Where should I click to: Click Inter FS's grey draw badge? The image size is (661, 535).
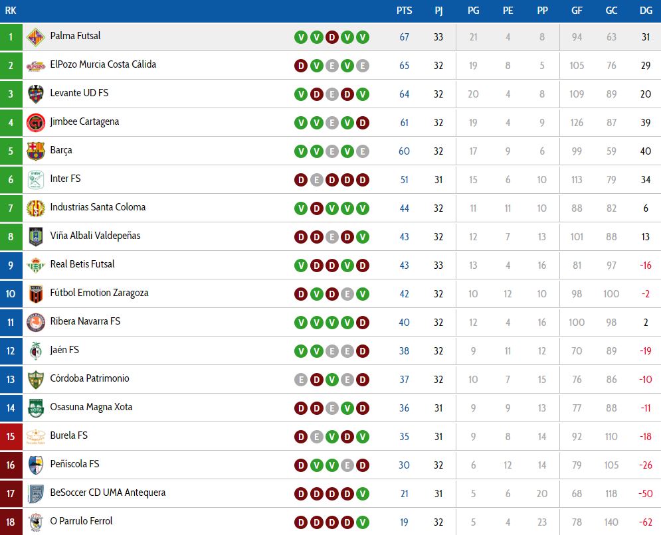(x=317, y=180)
